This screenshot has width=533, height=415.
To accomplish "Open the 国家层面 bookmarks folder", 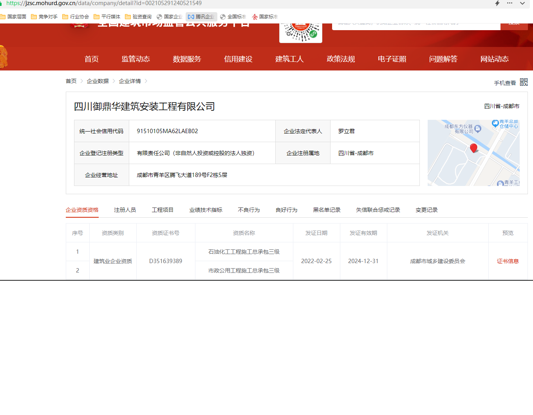I will pyautogui.click(x=13, y=17).
